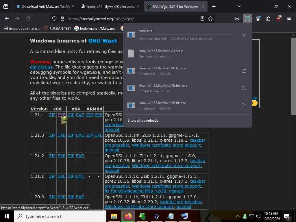This screenshot has width=296, height=222.
Task: Open the 1.21.2 manual link
Action: 112,171
